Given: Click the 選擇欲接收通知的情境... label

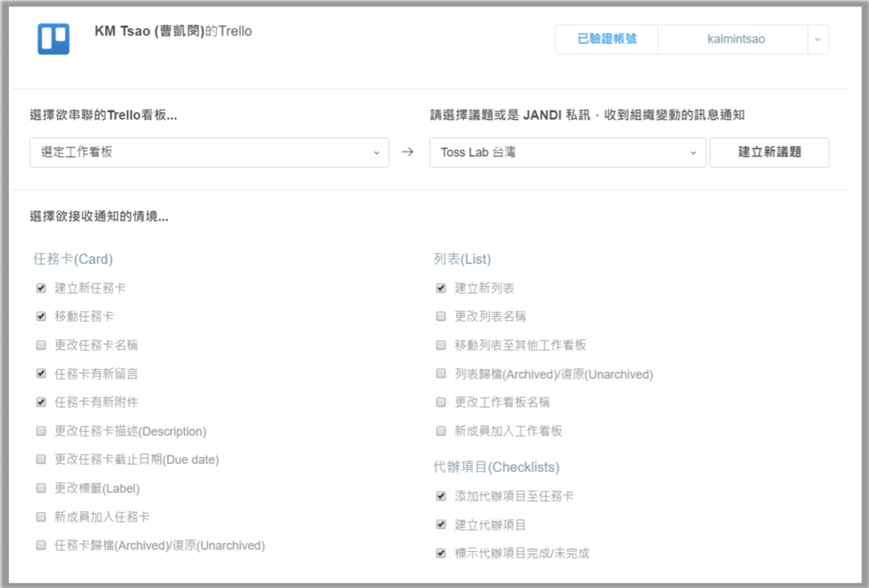Looking at the screenshot, I should (x=99, y=216).
